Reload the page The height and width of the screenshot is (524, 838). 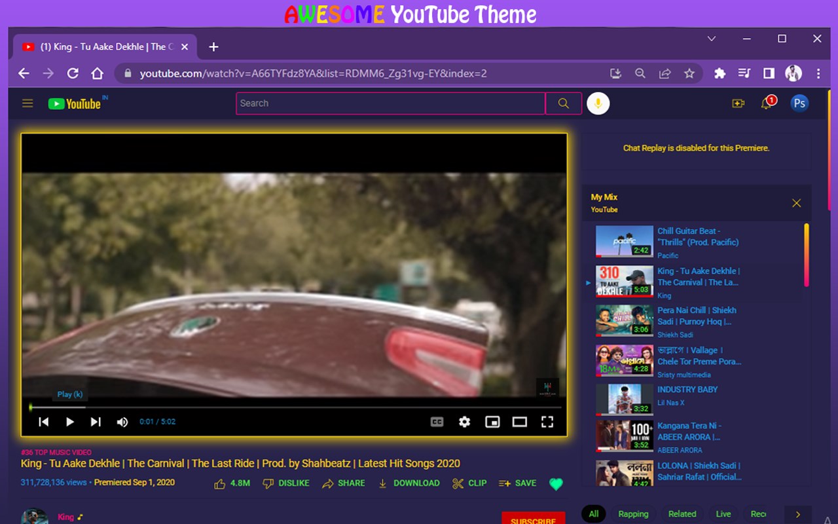click(x=73, y=73)
